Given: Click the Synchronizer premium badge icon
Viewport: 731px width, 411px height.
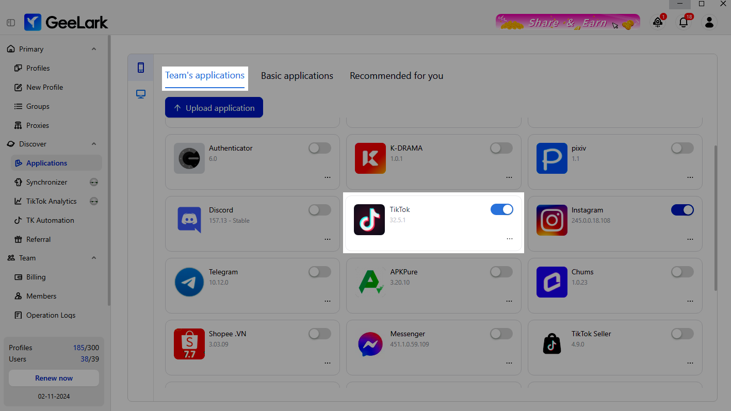Looking at the screenshot, I should click(x=94, y=182).
